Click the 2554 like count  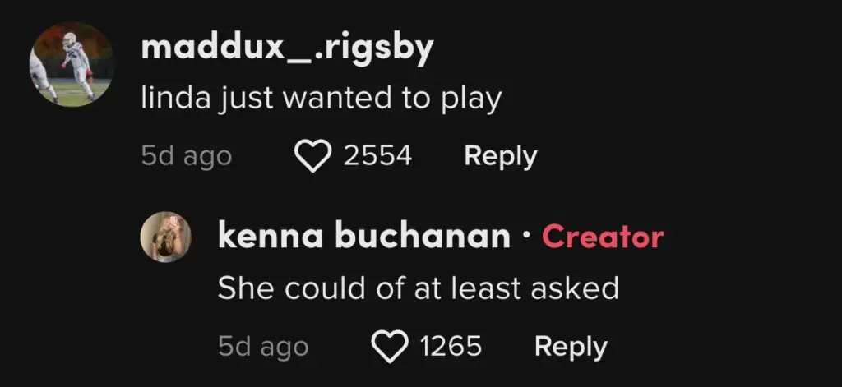click(377, 155)
